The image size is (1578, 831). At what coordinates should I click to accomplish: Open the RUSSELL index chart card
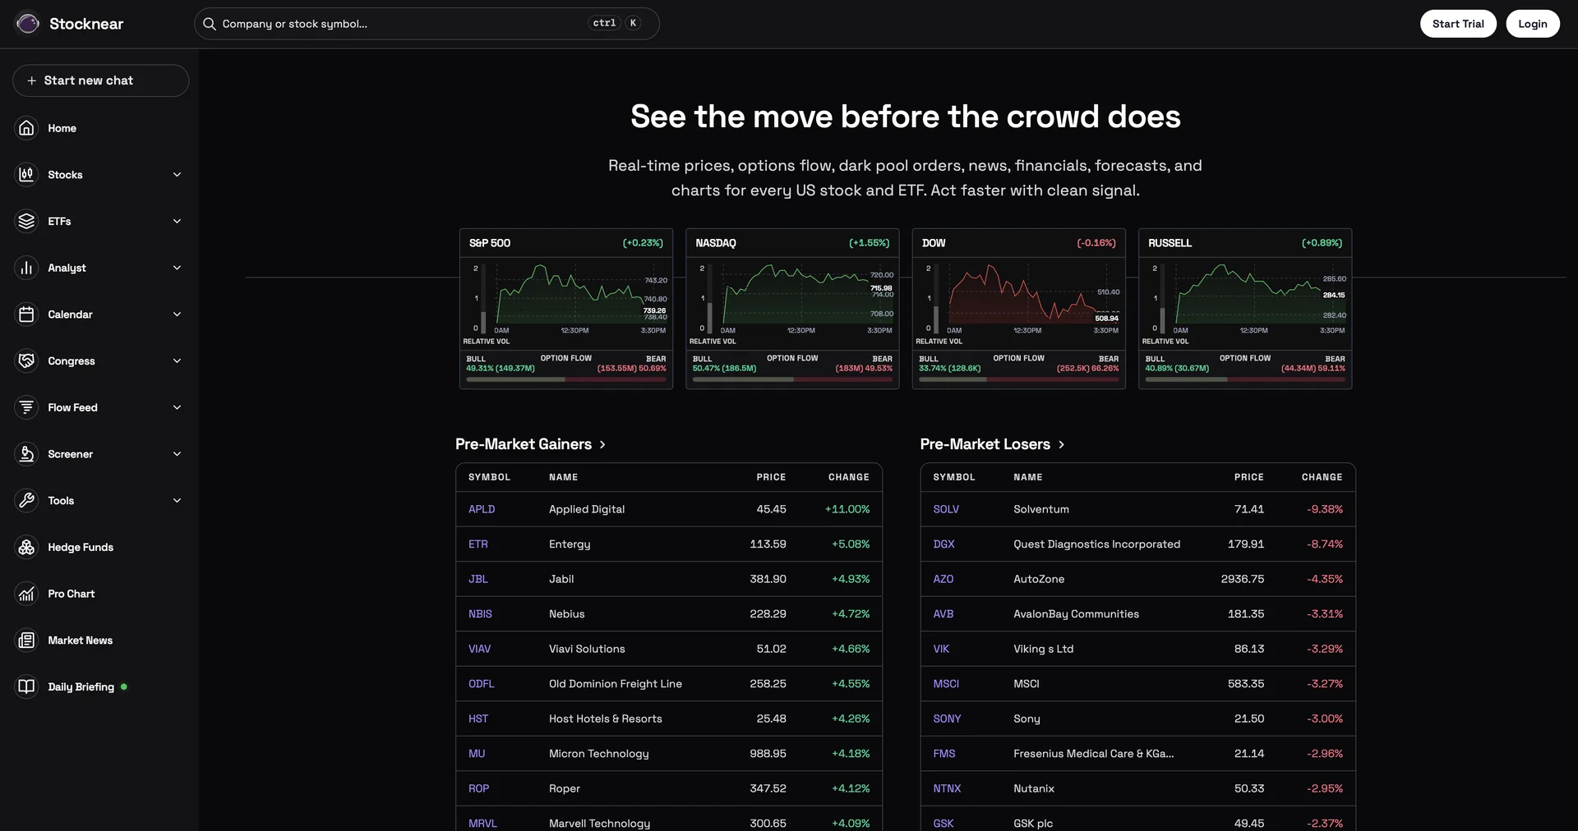point(1245,309)
